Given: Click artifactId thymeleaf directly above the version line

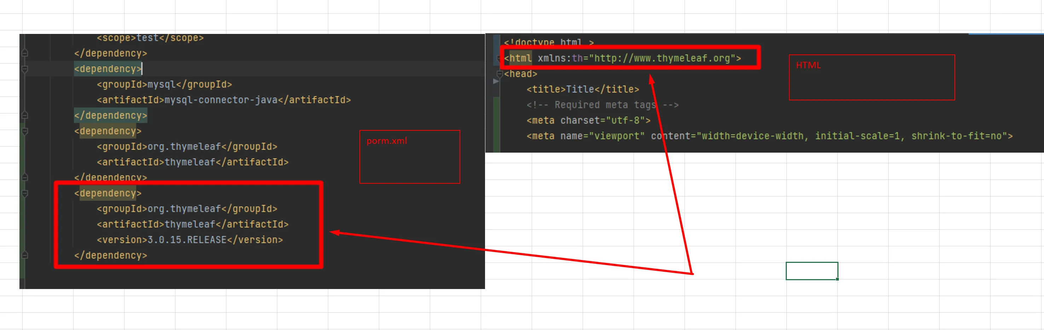Looking at the screenshot, I should coord(192,224).
